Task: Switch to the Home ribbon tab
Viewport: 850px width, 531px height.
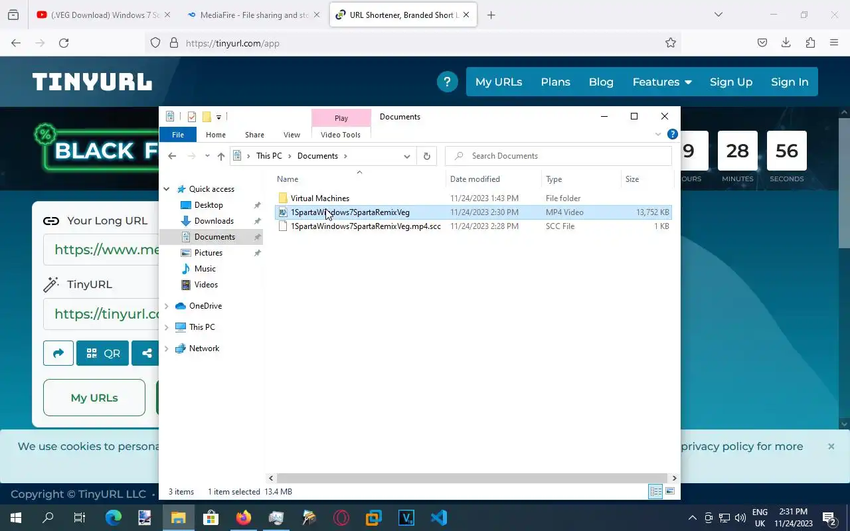Action: tap(216, 135)
